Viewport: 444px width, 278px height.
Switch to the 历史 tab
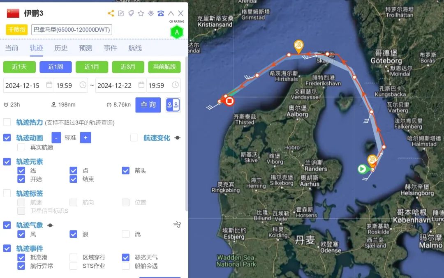[x=61, y=48]
